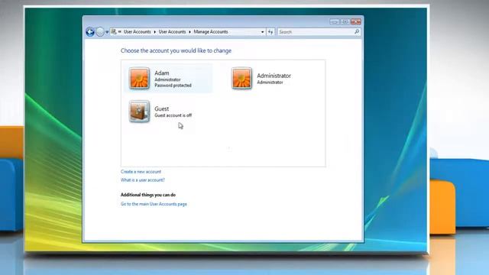Viewport: 489px width, 275px height.
Task: Select second User Accounts breadcrumb
Action: click(172, 32)
